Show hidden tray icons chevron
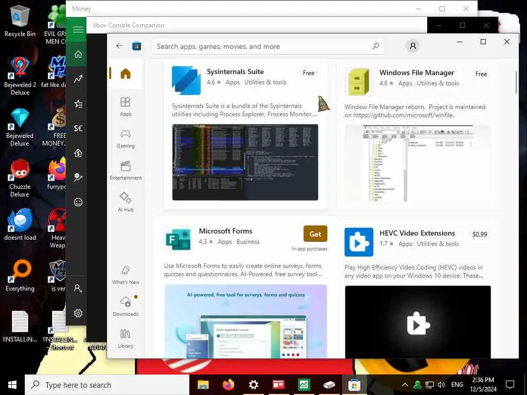Screen dimensions: 527x395 click(x=405, y=385)
